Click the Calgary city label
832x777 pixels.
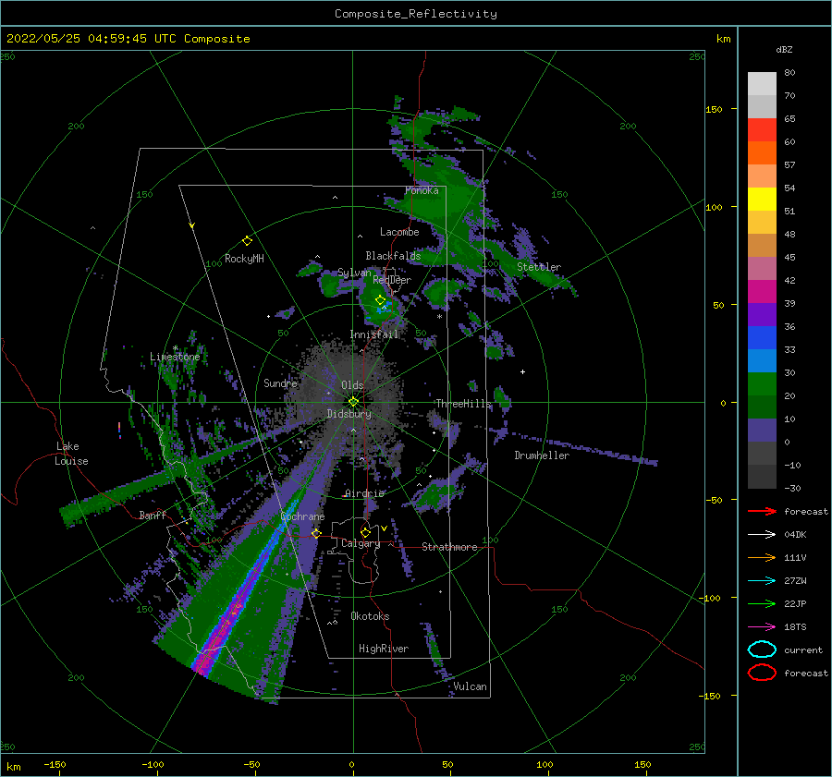(361, 543)
